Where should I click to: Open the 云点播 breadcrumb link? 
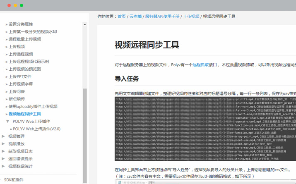click(135, 17)
